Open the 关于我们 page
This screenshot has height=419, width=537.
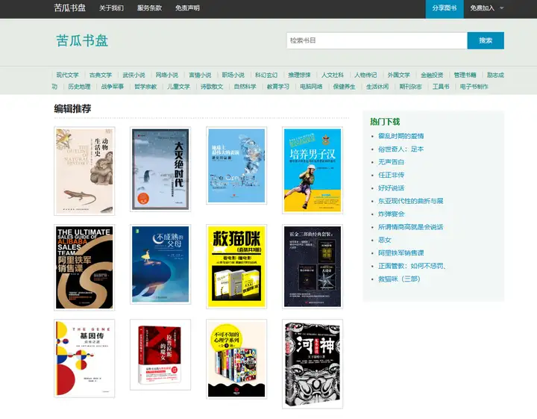point(111,8)
